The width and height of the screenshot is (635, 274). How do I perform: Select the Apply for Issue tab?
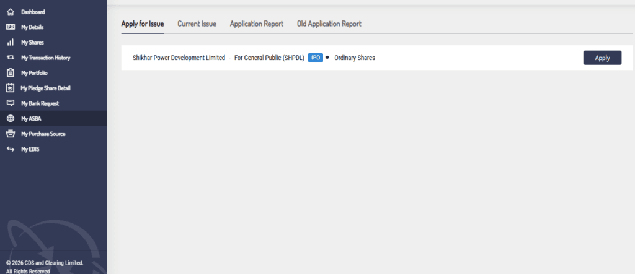coord(143,24)
